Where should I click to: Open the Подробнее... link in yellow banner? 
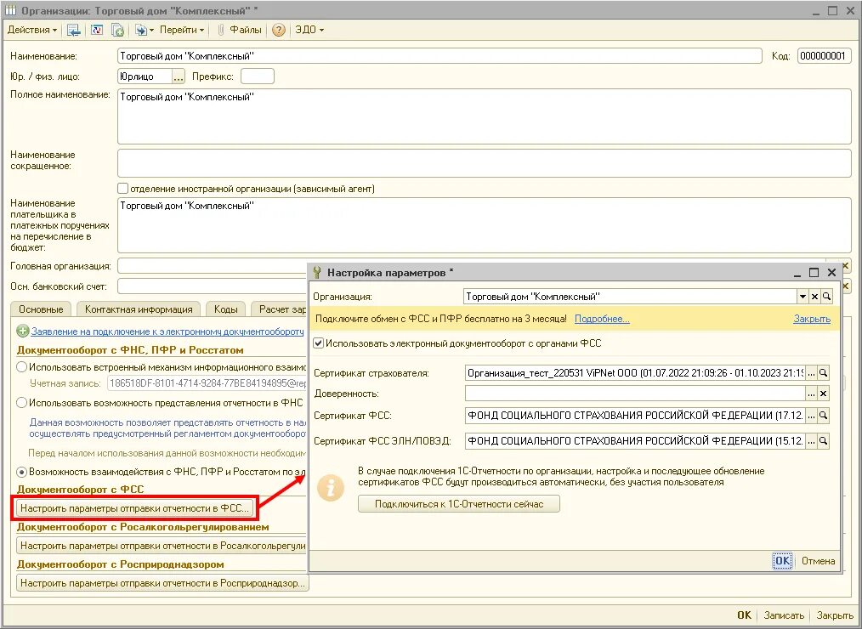602,319
